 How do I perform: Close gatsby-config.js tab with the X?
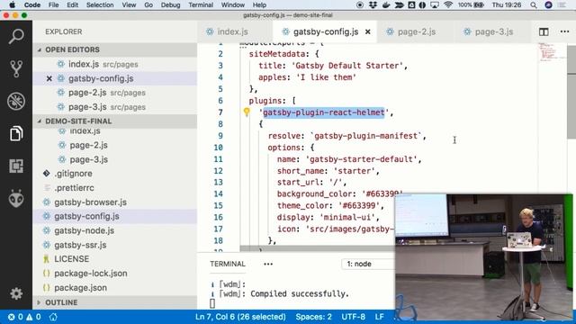point(367,32)
